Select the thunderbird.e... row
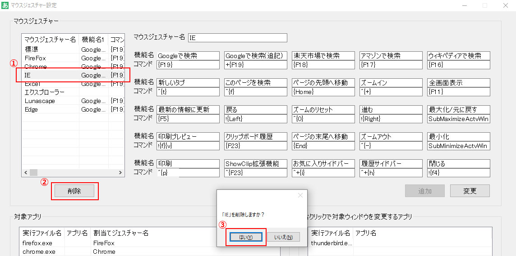516x256 pixels. click(401, 243)
